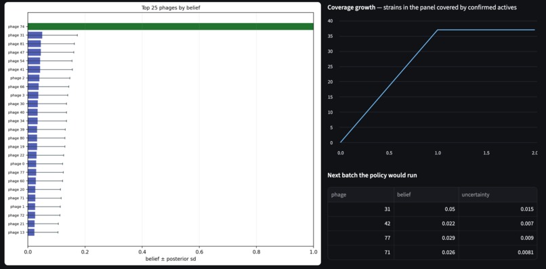Click the 35 tick on coverage chart
Screen dimensions: 546x269
pos(330,36)
